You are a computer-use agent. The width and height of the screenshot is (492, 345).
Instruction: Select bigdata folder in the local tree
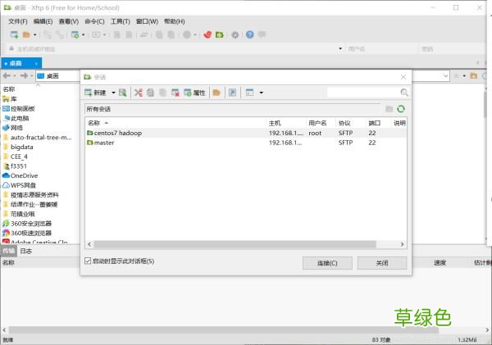(18, 147)
